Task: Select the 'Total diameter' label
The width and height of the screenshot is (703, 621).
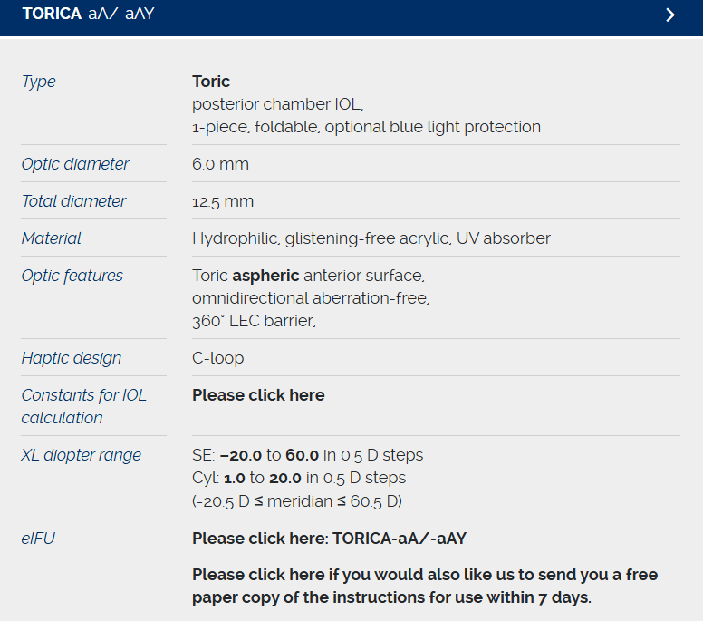Action: click(x=73, y=201)
